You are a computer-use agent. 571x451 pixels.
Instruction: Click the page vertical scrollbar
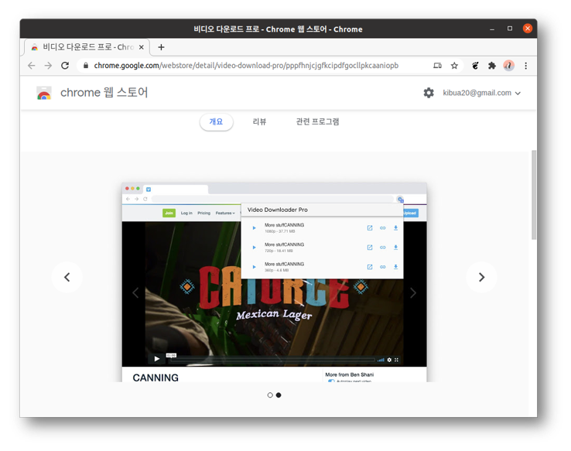click(x=534, y=195)
